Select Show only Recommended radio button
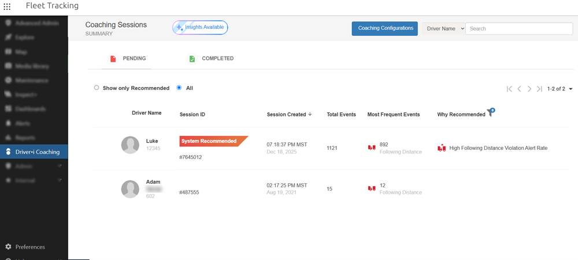 pos(97,88)
